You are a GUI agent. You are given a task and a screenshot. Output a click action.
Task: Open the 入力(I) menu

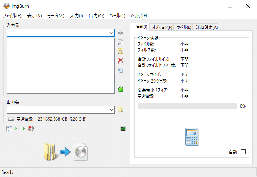[x=77, y=16]
